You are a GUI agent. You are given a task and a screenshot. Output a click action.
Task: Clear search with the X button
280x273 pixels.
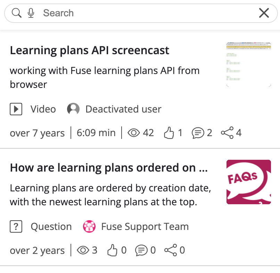pyautogui.click(x=264, y=13)
